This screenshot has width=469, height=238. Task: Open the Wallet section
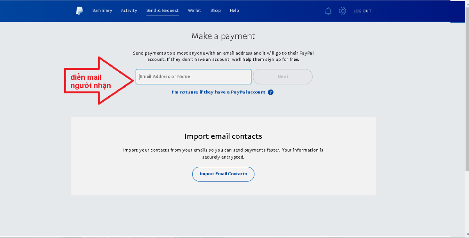[x=194, y=11]
